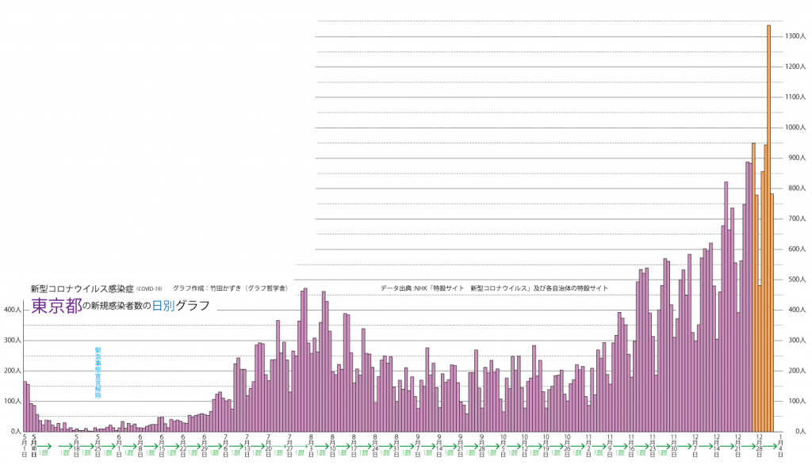Select the 10月5日 date label on the axis
The width and height of the screenshot is (812, 465).
coord(503,445)
